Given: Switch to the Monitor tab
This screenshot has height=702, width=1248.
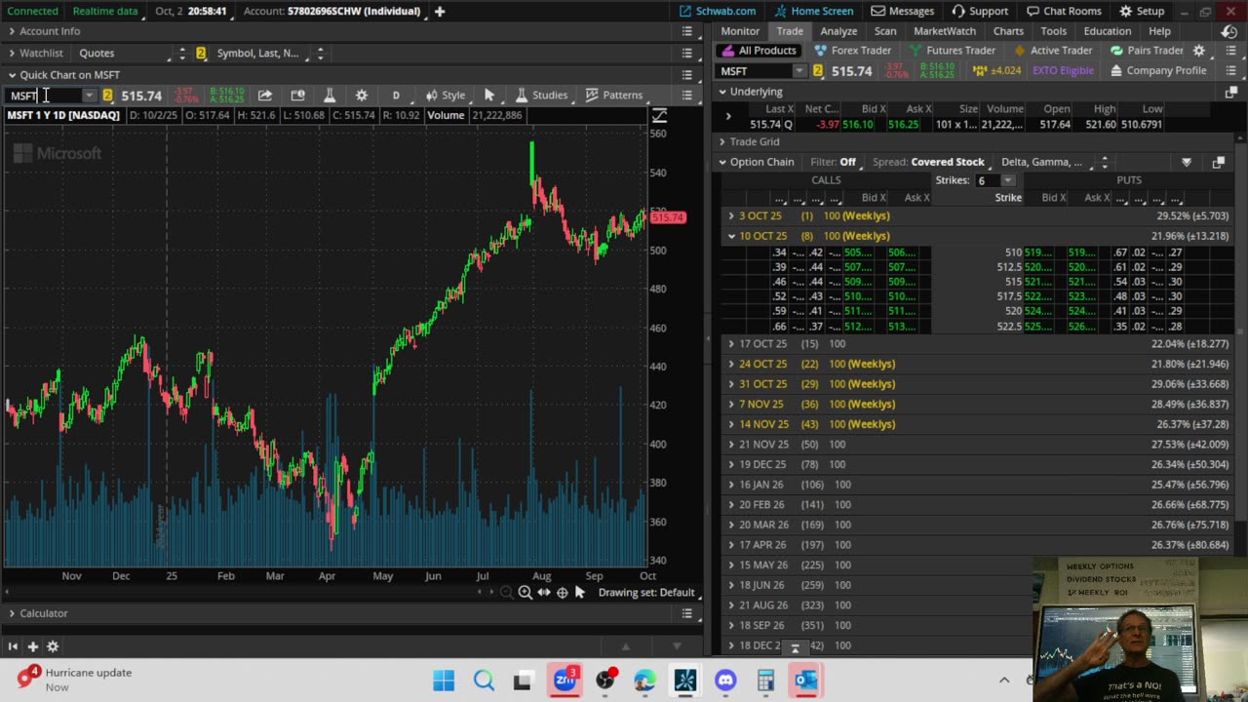Looking at the screenshot, I should point(740,31).
